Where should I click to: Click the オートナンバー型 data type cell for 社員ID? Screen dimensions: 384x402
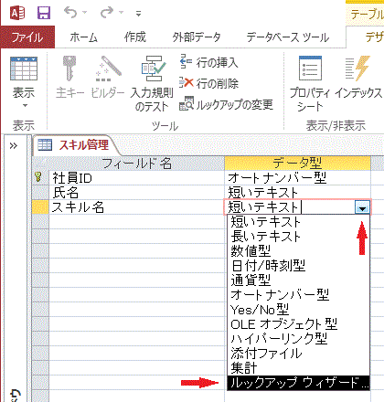click(297, 178)
